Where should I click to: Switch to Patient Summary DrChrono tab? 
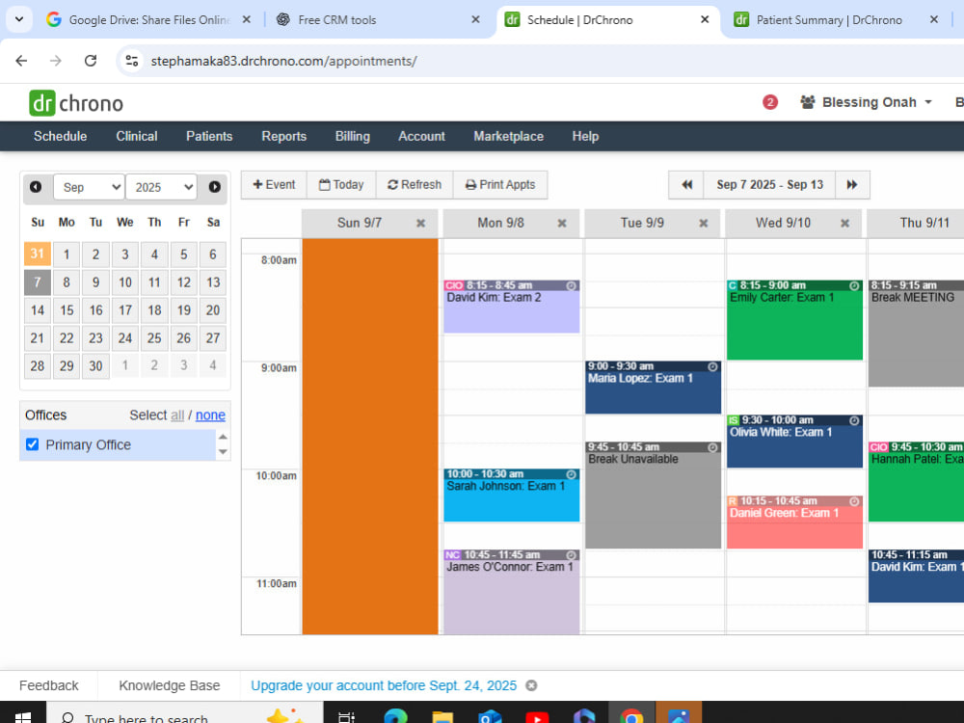click(828, 19)
